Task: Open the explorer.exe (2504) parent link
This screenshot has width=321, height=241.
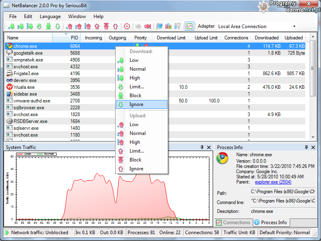Action: 272,182
